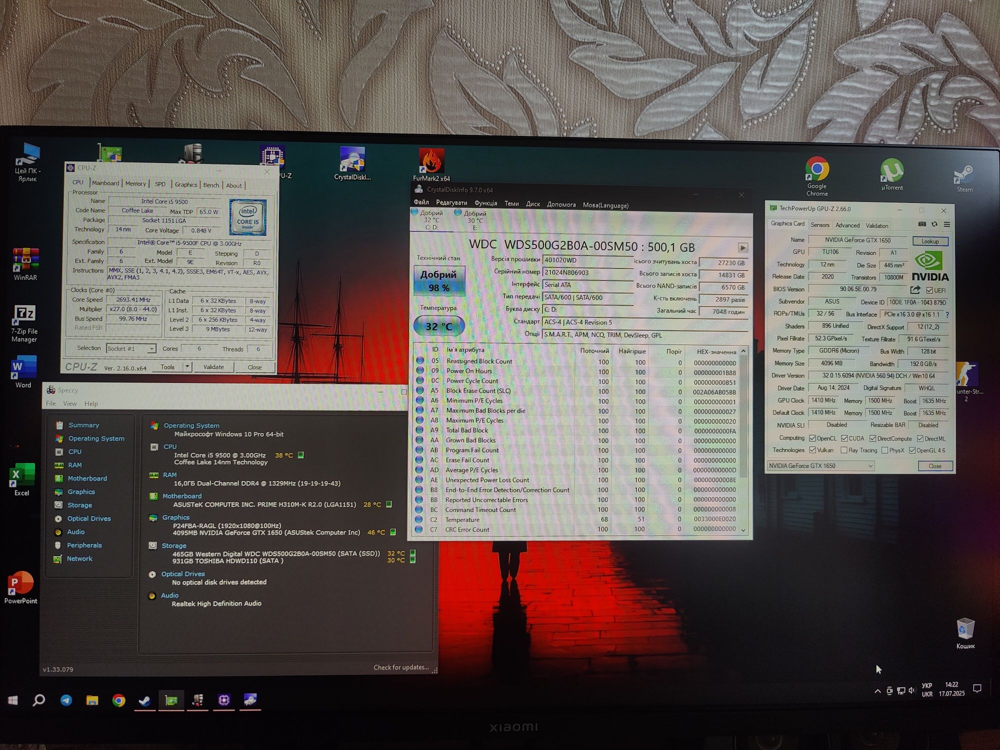1000x750 pixels.
Task: Switch to the Bench tab in CPU-Z
Action: (x=211, y=185)
